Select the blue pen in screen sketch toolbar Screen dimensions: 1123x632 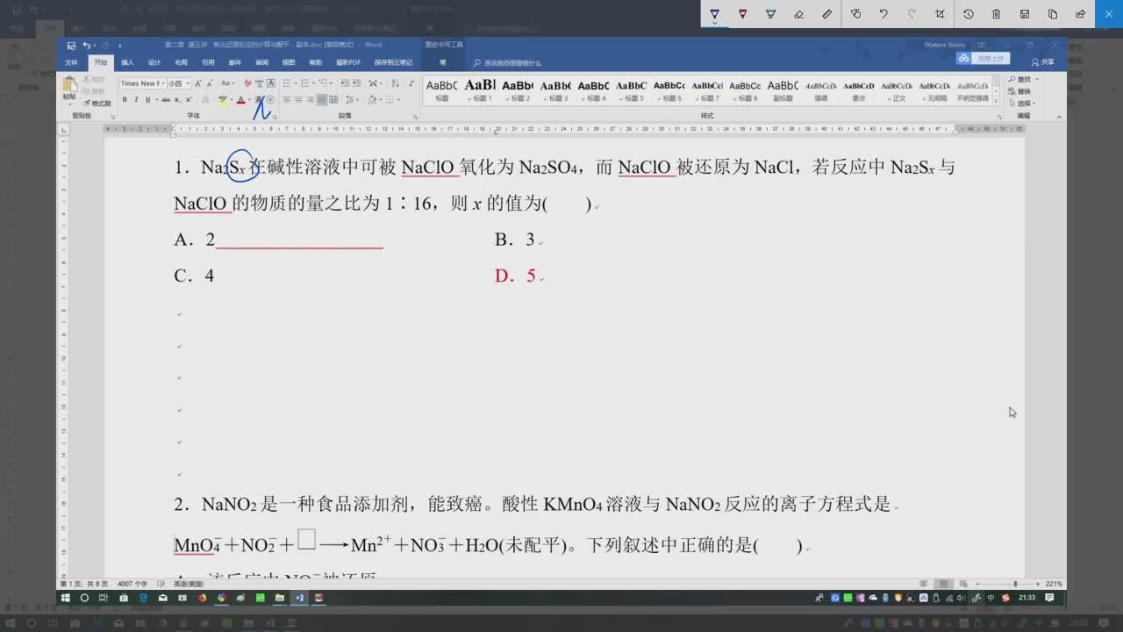pyautogui.click(x=714, y=14)
